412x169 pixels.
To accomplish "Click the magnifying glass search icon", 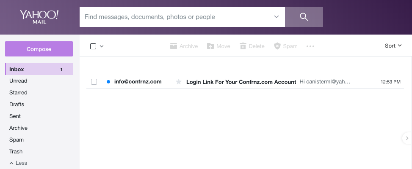I will coord(304,17).
